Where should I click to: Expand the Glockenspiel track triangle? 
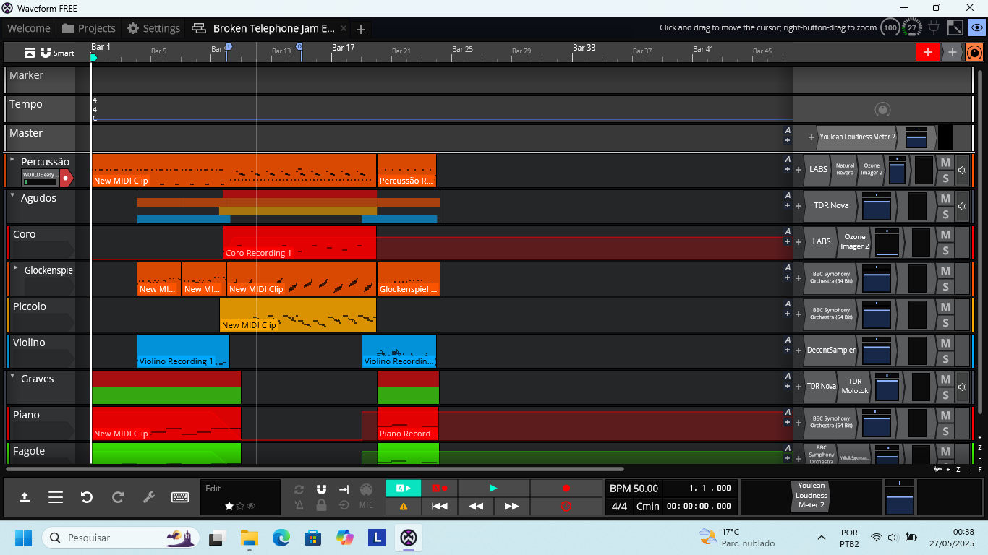tap(16, 267)
